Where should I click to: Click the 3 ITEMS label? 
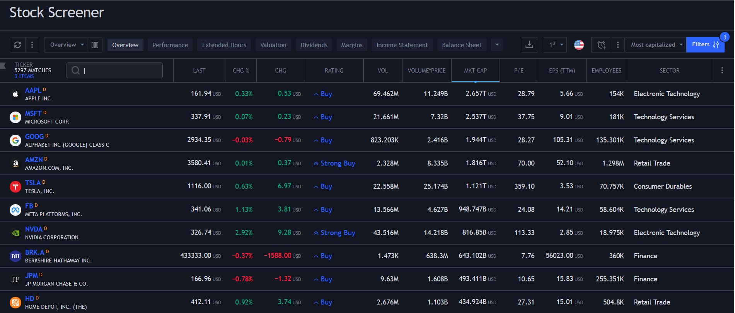pos(24,76)
